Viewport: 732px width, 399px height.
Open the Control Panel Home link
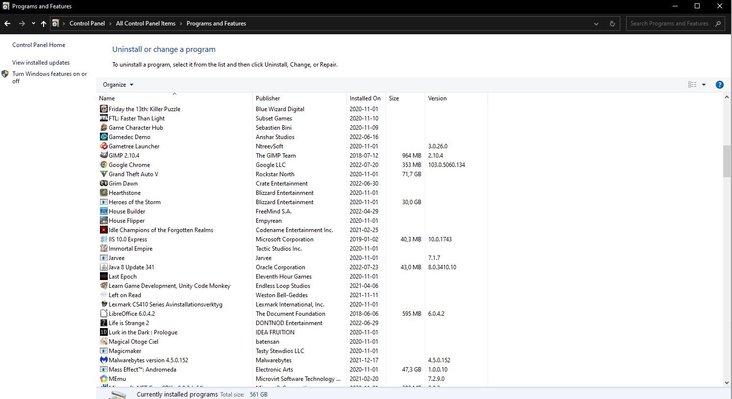39,45
